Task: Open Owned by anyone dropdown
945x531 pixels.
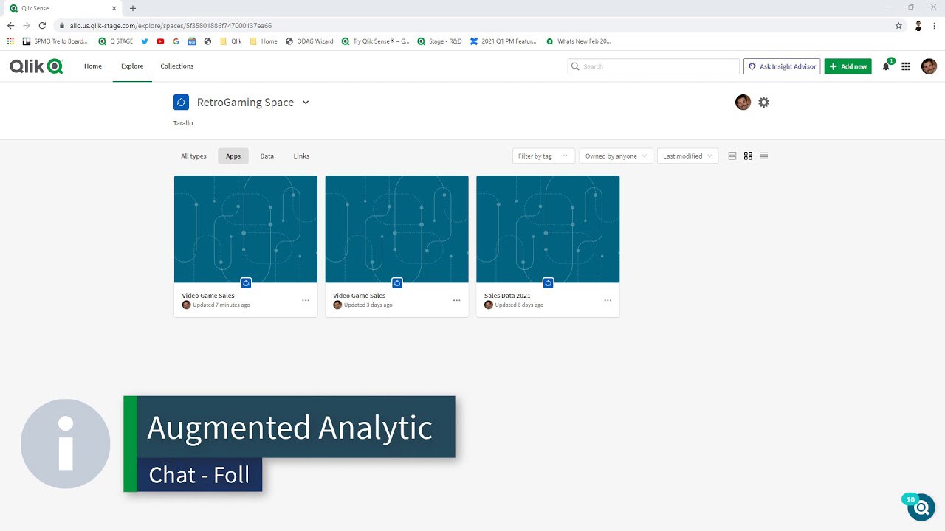Action: pos(616,156)
